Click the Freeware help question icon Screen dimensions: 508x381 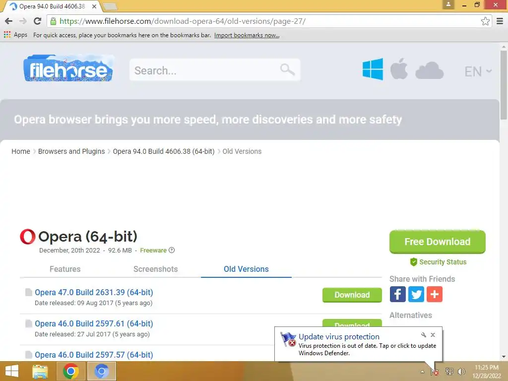click(172, 250)
